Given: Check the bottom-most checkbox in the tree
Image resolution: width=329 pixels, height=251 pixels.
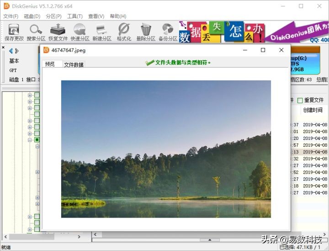Looking at the screenshot, I should click(37, 229).
